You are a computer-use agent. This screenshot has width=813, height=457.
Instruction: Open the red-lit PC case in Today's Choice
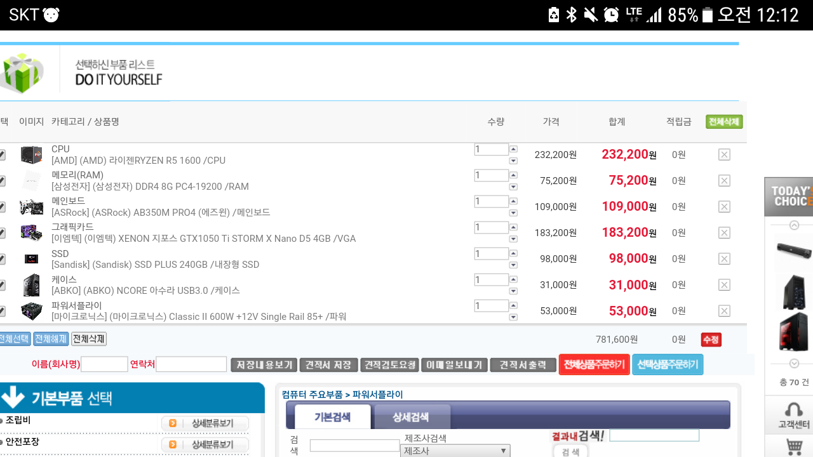coord(794,331)
